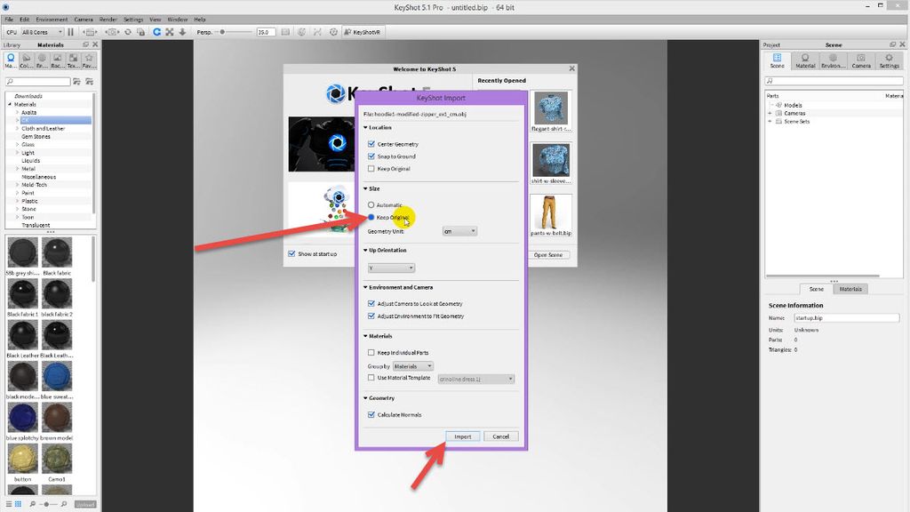Expand the Cameras node in scene tree
Viewport: 910px width, 512px height.
tap(770, 113)
